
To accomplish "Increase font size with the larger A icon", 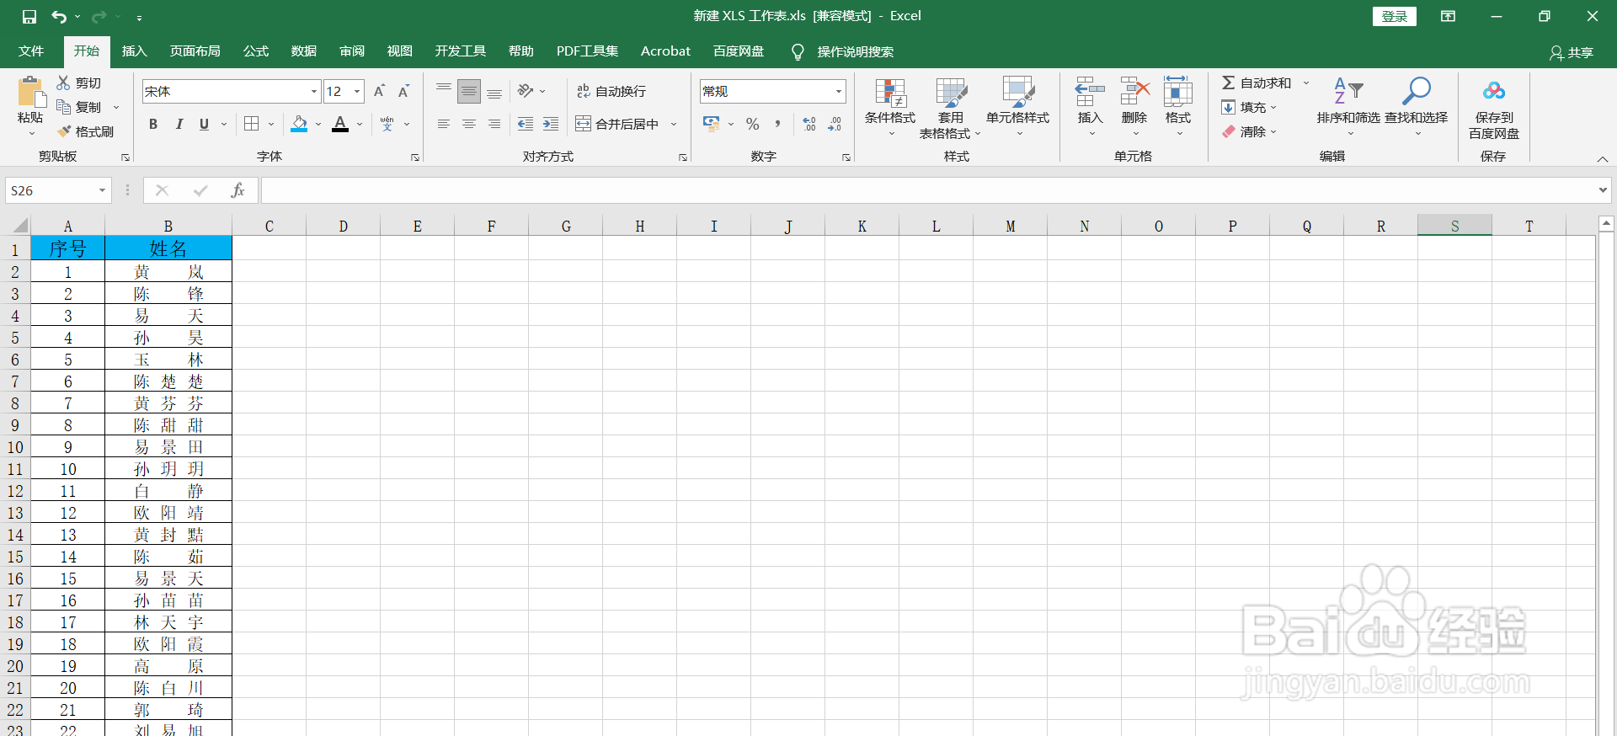I will [x=379, y=91].
